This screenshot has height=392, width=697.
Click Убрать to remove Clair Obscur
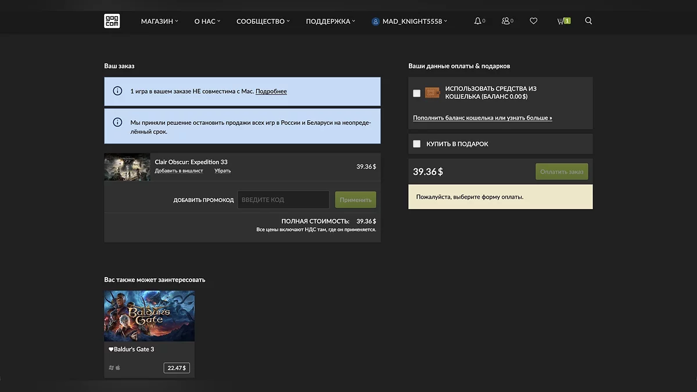(x=222, y=171)
